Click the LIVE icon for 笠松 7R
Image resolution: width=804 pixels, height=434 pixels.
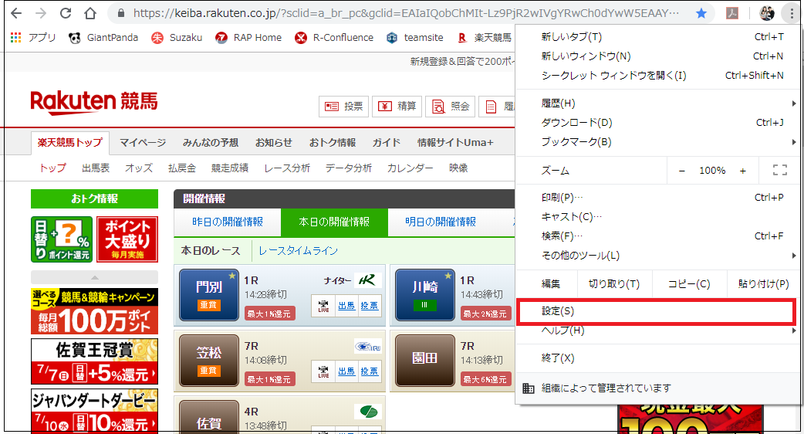pyautogui.click(x=323, y=371)
